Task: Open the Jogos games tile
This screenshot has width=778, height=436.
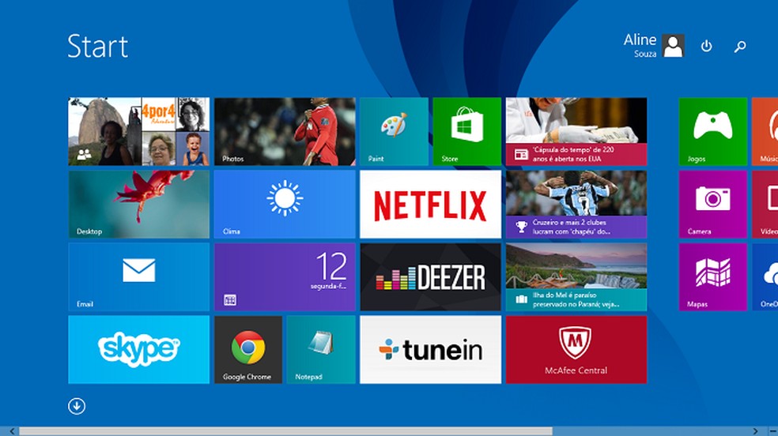Action: [712, 131]
